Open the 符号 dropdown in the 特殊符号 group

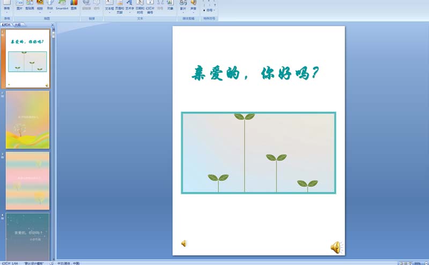209,10
